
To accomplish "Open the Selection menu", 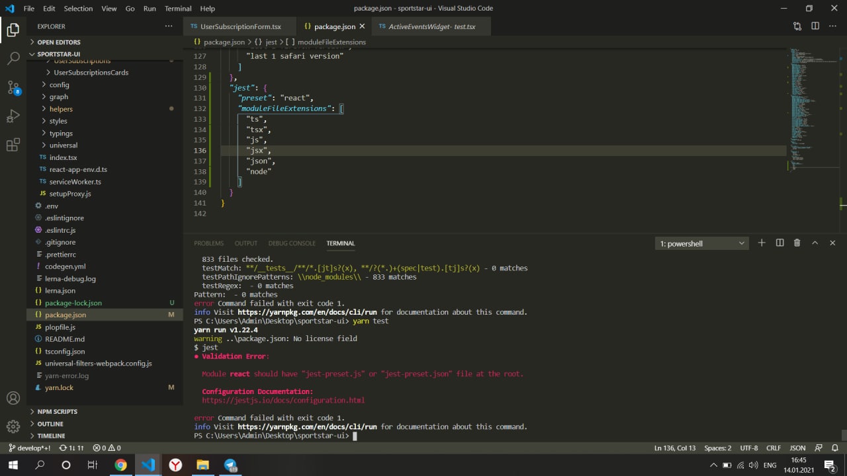I will tap(78, 9).
